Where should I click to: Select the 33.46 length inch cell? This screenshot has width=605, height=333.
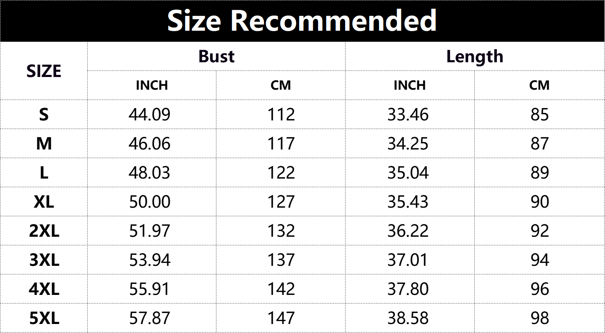(408, 114)
